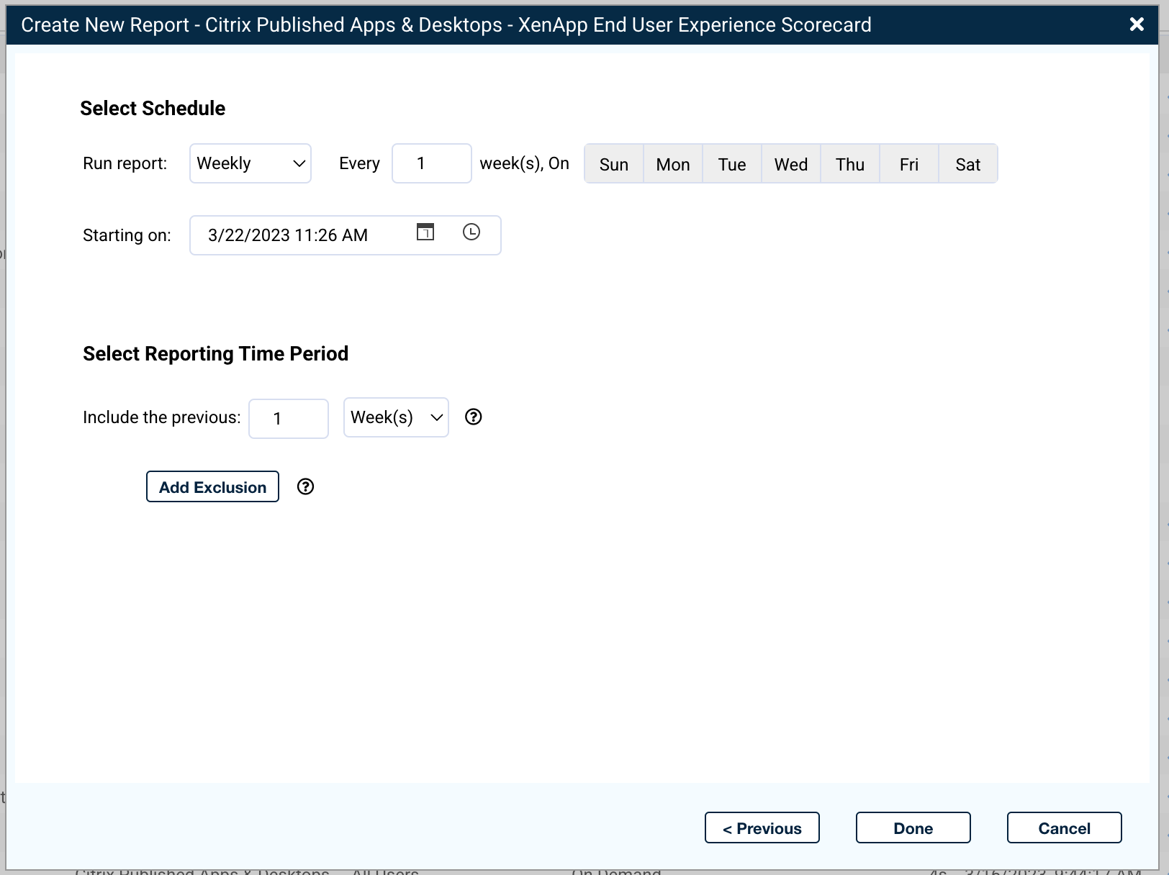Open the Run report Weekly dropdown
1169x875 pixels.
pos(250,163)
